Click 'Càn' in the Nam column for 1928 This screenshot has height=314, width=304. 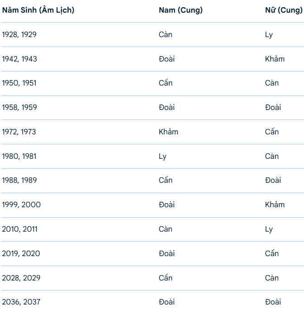166,35
